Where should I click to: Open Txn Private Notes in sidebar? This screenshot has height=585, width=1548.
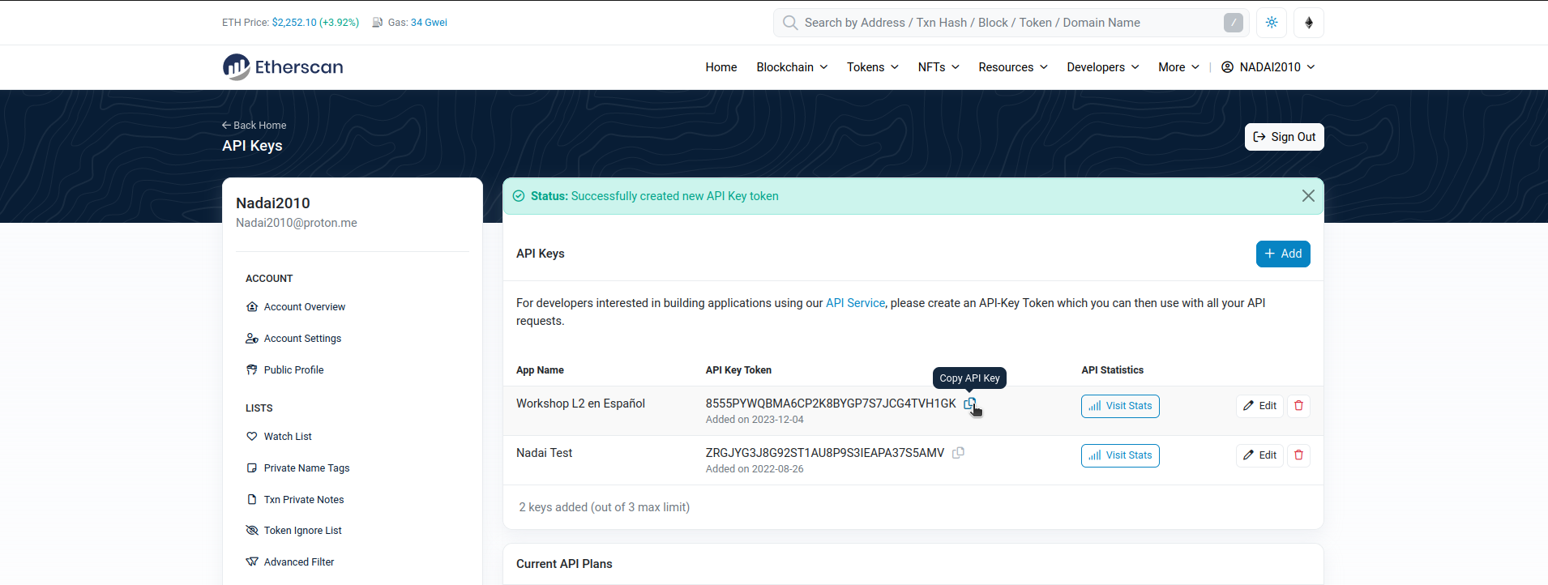tap(295, 500)
